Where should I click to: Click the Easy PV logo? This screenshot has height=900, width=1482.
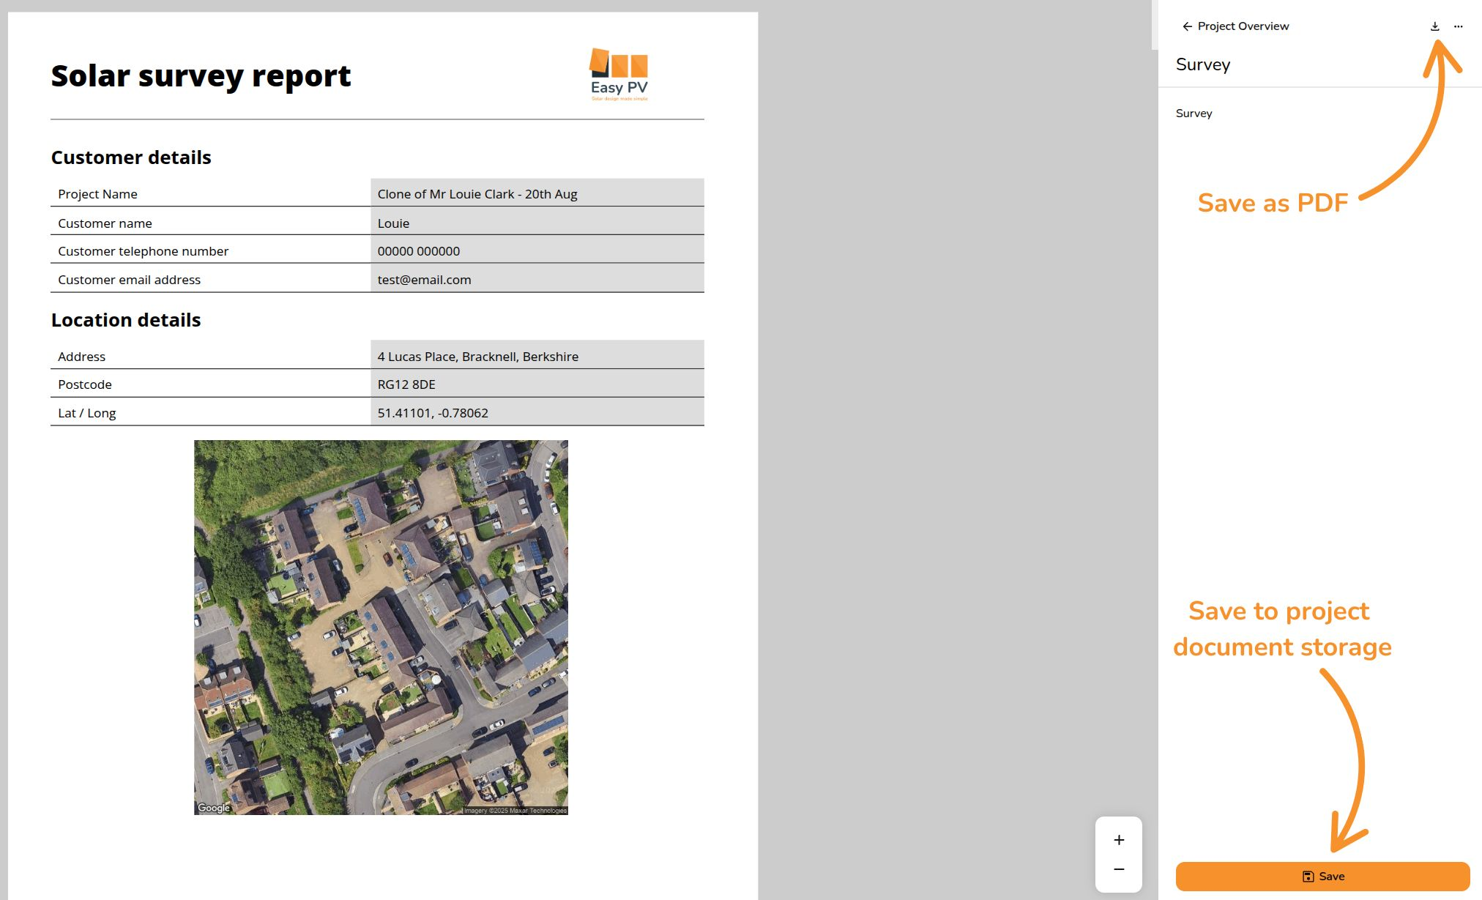pos(619,74)
